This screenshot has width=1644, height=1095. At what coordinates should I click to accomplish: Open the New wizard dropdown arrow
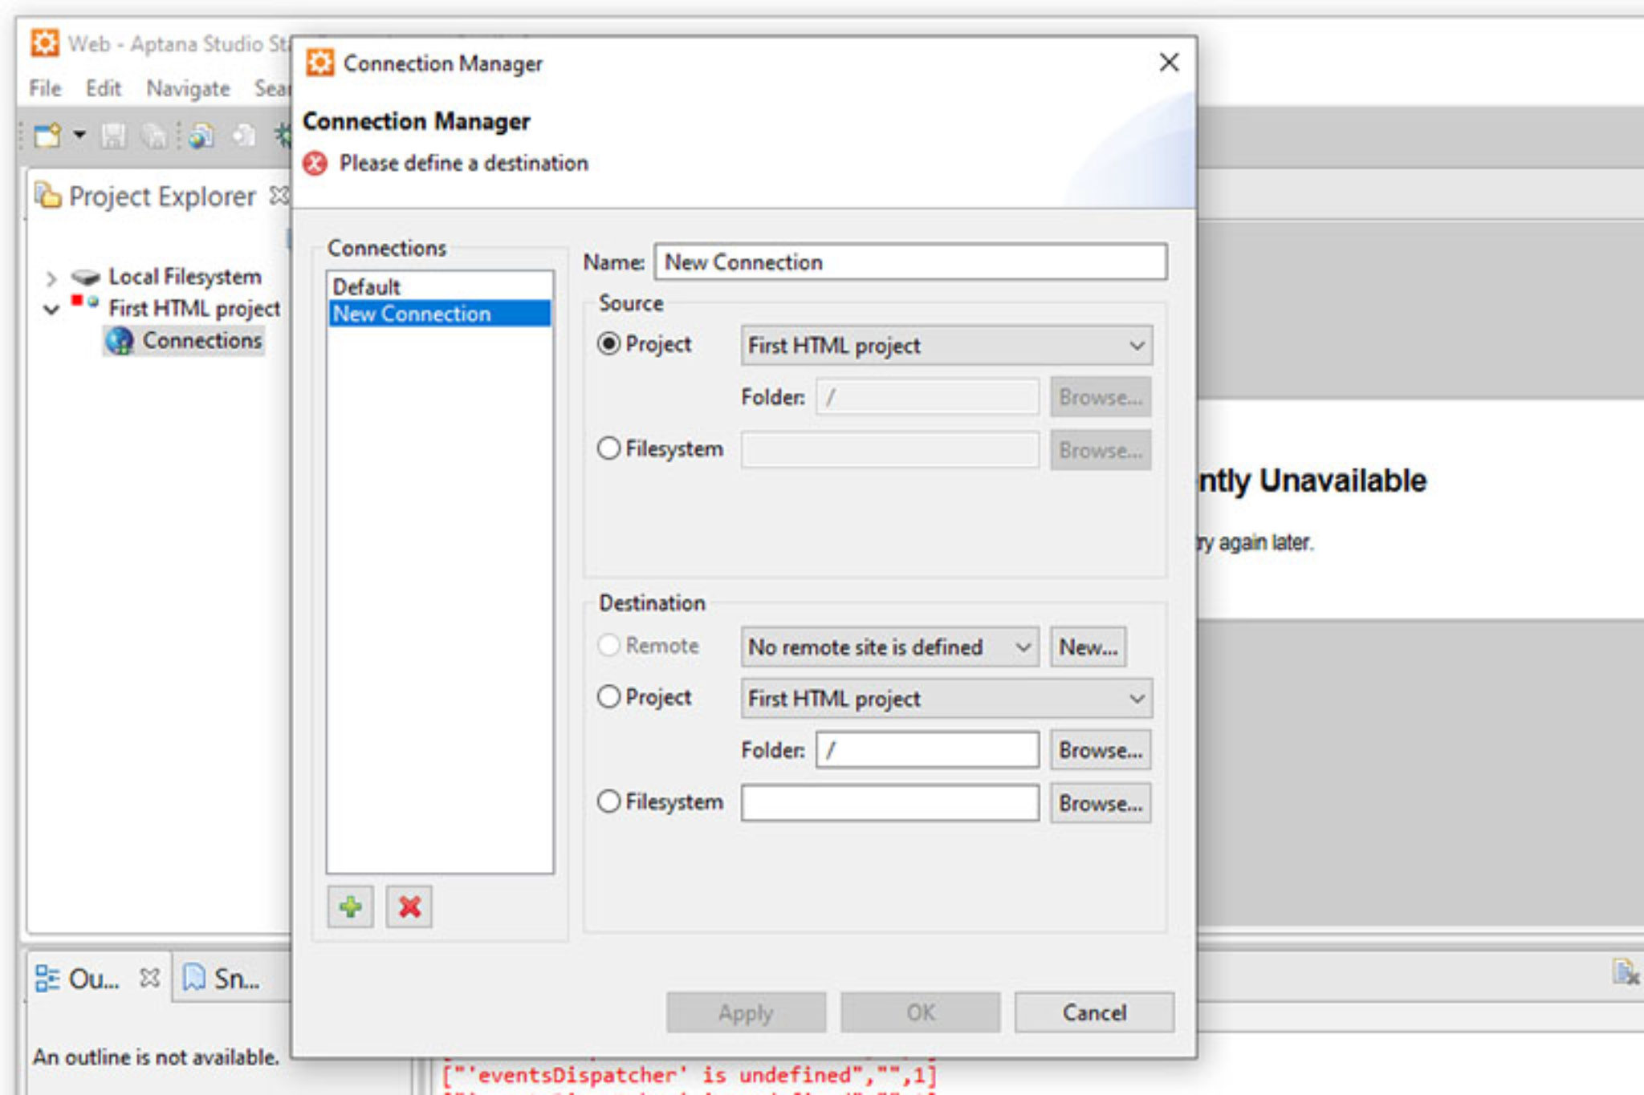pos(79,135)
